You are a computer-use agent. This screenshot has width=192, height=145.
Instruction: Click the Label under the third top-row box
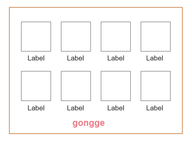(x=116, y=58)
